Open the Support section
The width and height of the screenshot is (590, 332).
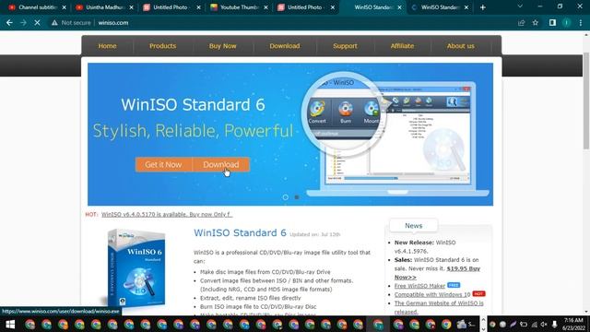[x=345, y=46]
